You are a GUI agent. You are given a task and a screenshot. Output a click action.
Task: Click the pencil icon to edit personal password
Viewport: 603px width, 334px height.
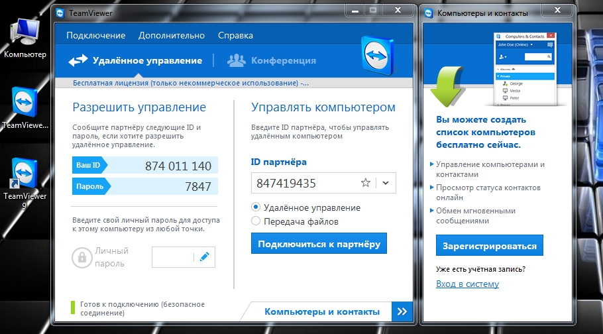click(x=205, y=256)
